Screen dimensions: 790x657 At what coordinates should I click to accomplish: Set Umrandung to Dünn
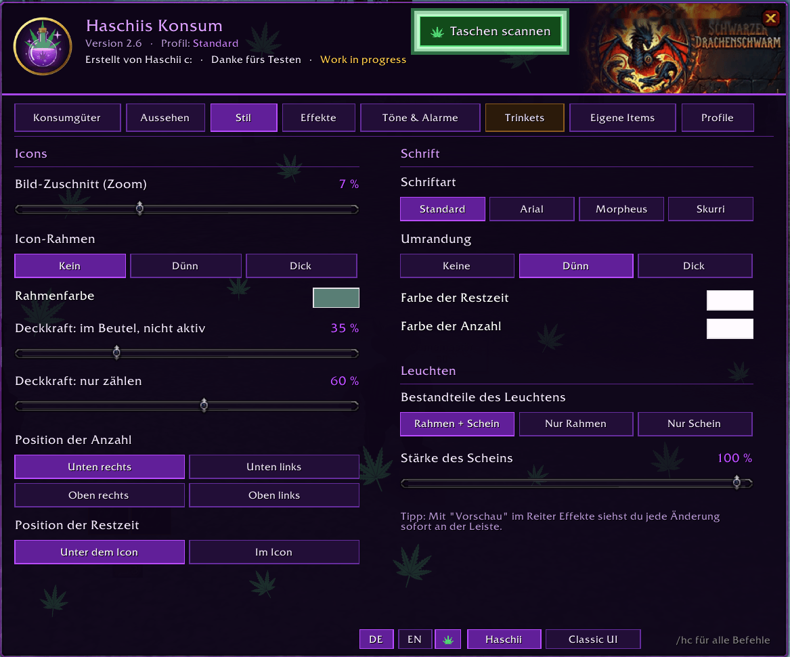pos(576,266)
